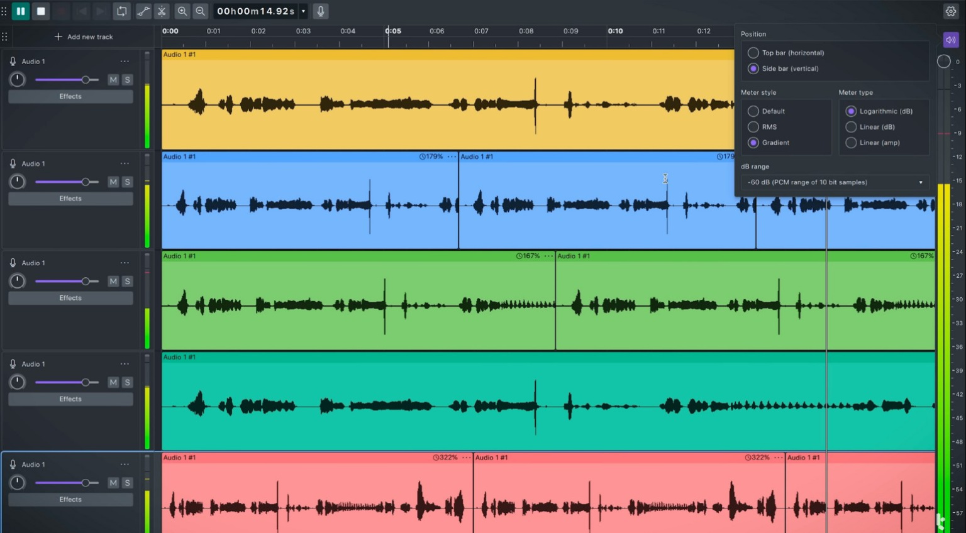Open the settings gear panel
The width and height of the screenshot is (966, 533).
pyautogui.click(x=950, y=11)
